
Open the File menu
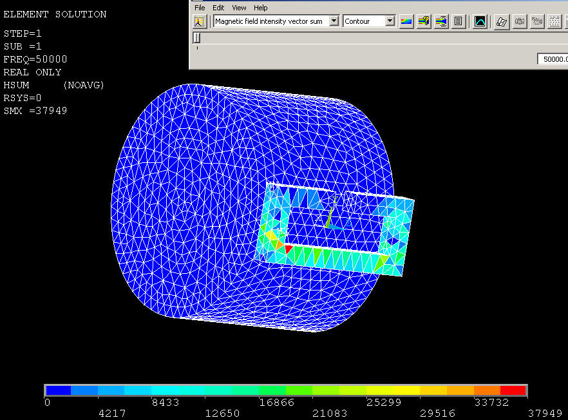pos(200,8)
